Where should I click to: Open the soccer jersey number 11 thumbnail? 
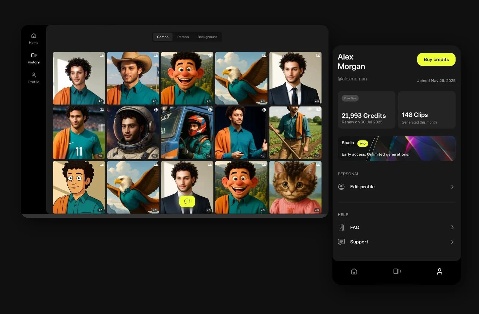coord(79,133)
